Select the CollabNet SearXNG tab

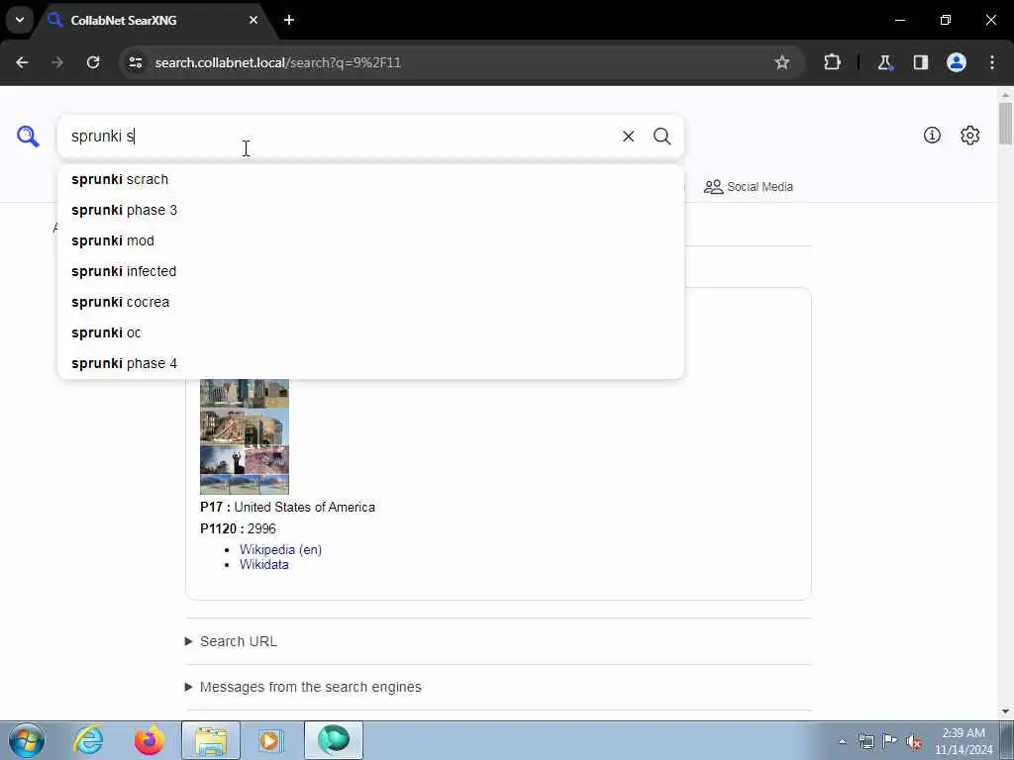[155, 20]
